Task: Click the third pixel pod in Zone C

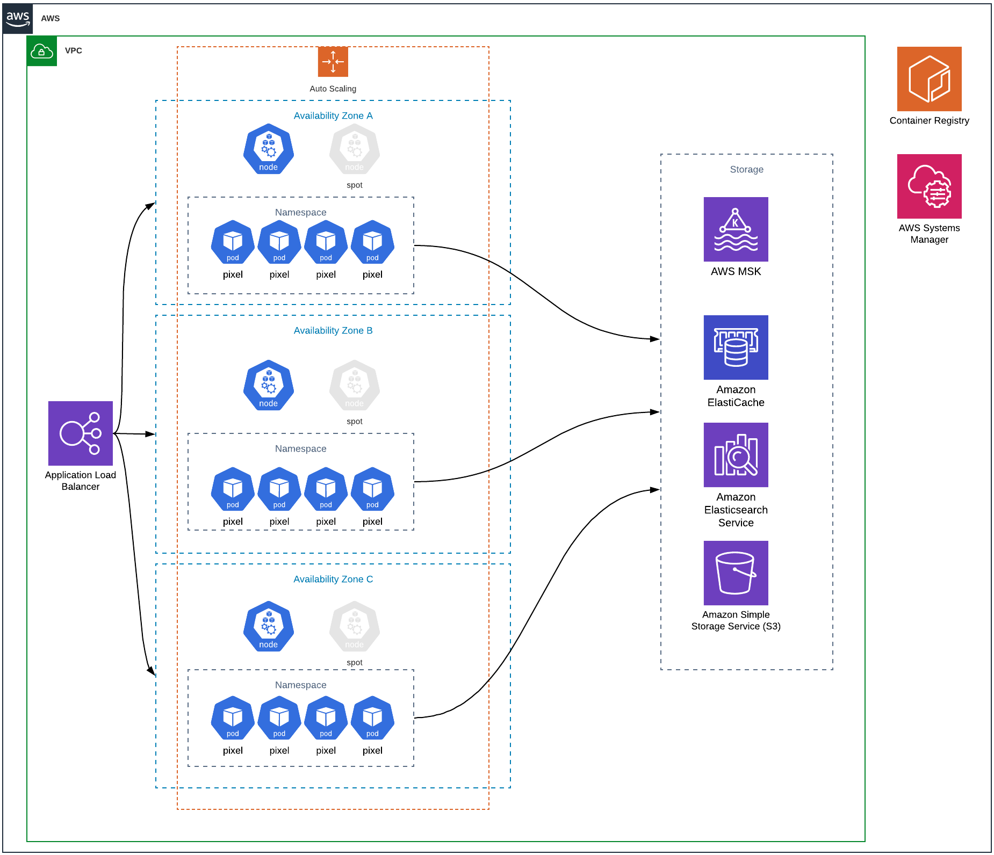Action: click(326, 718)
